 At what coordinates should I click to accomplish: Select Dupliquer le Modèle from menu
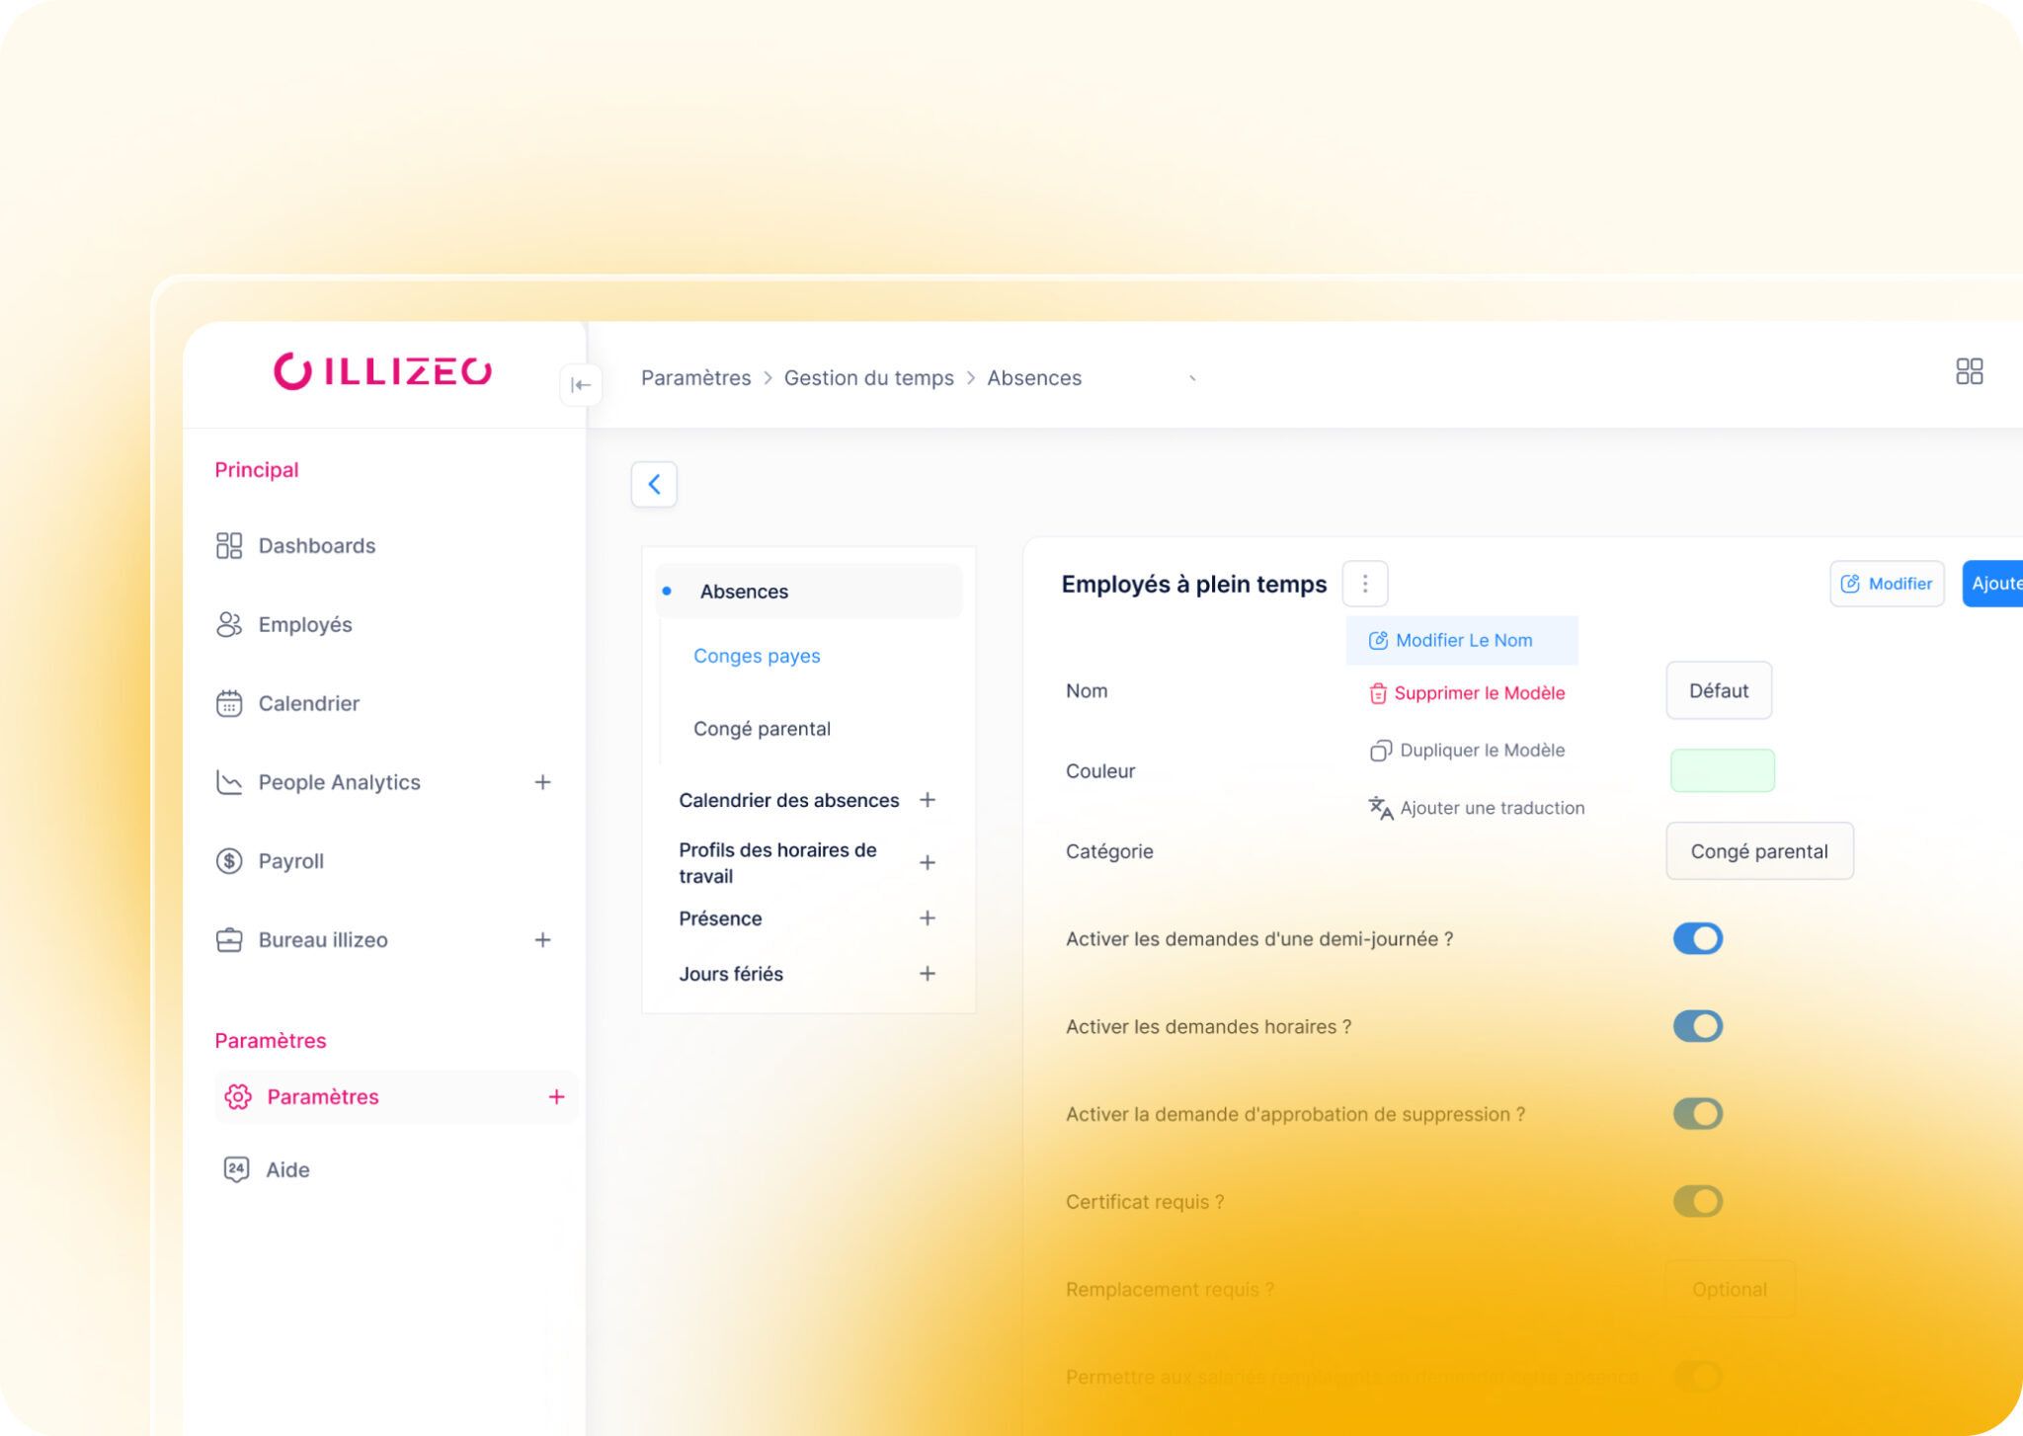tap(1467, 751)
